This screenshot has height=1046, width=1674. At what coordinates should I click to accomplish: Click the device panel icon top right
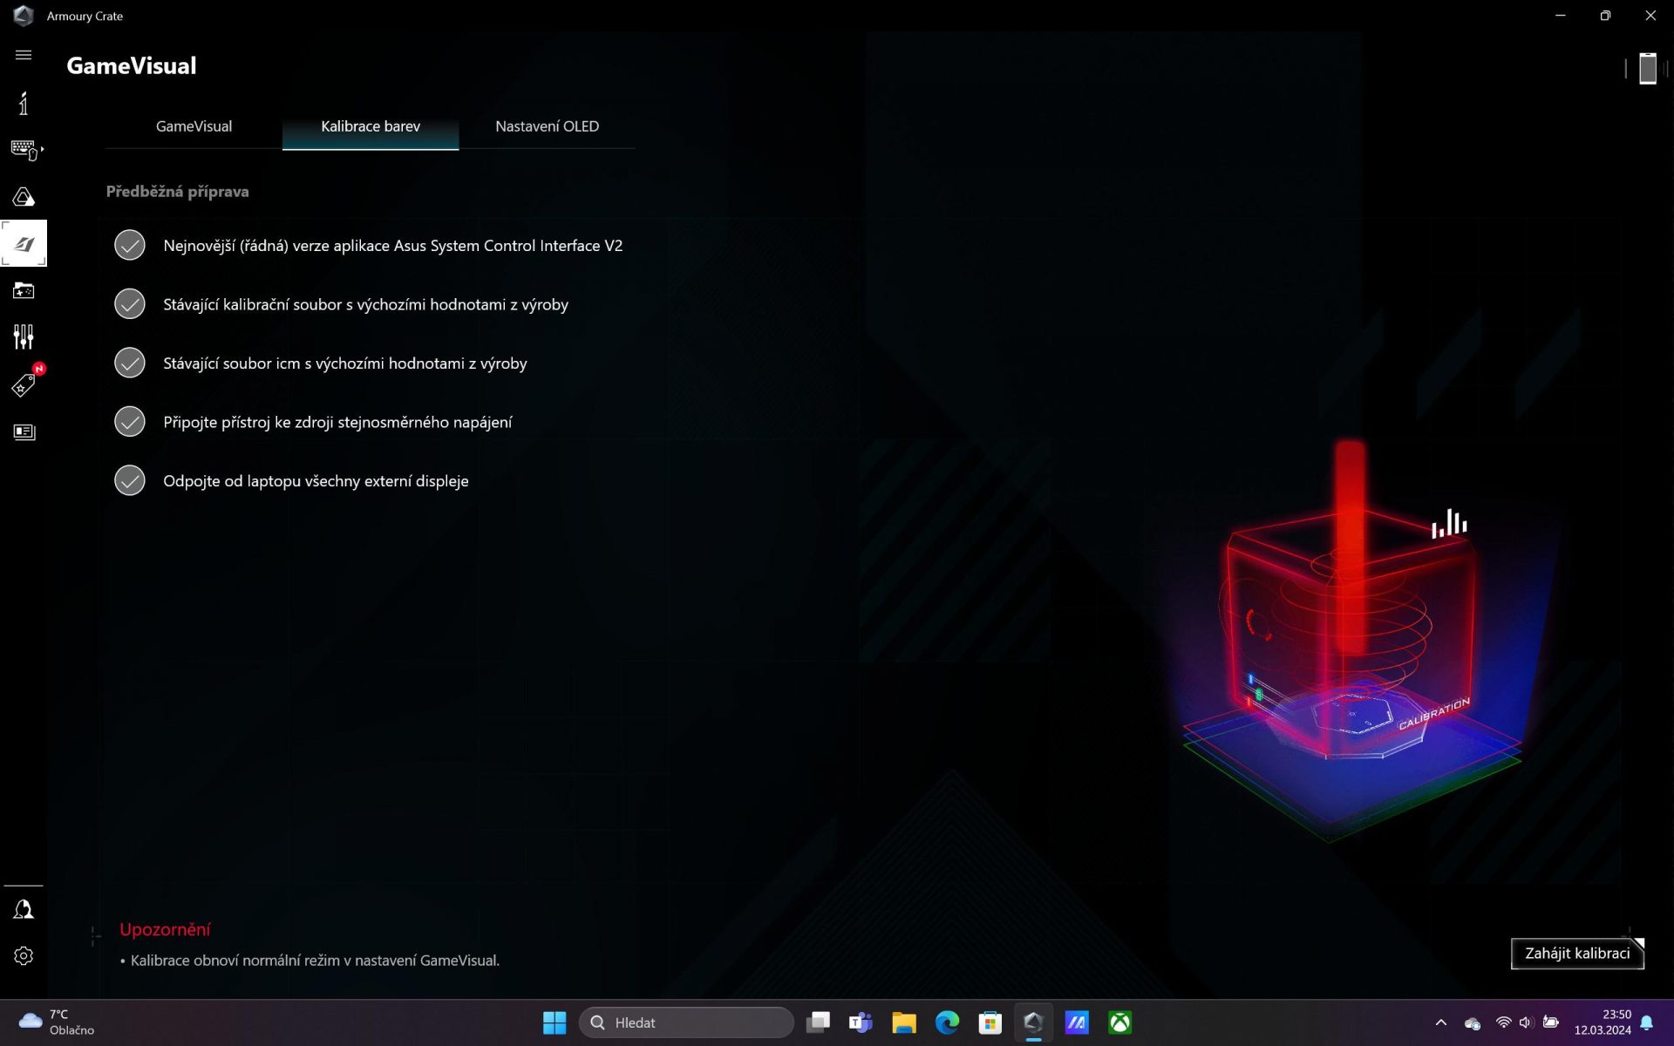click(1647, 68)
